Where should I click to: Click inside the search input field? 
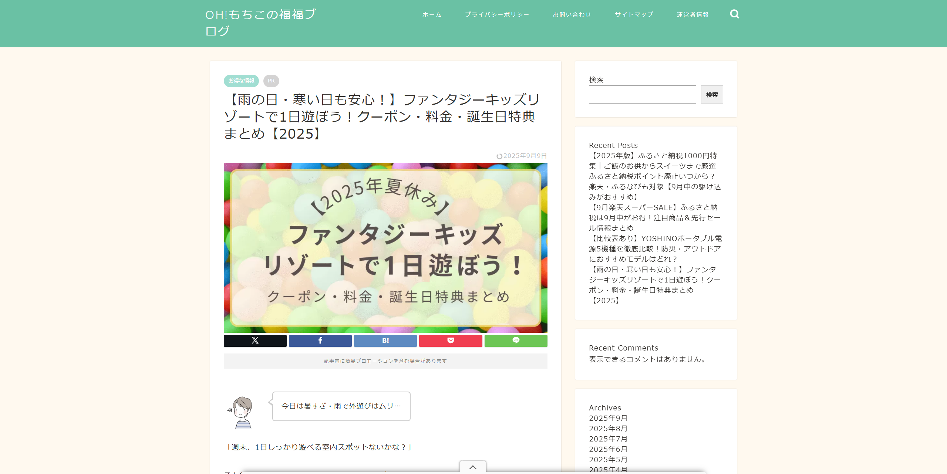642,94
